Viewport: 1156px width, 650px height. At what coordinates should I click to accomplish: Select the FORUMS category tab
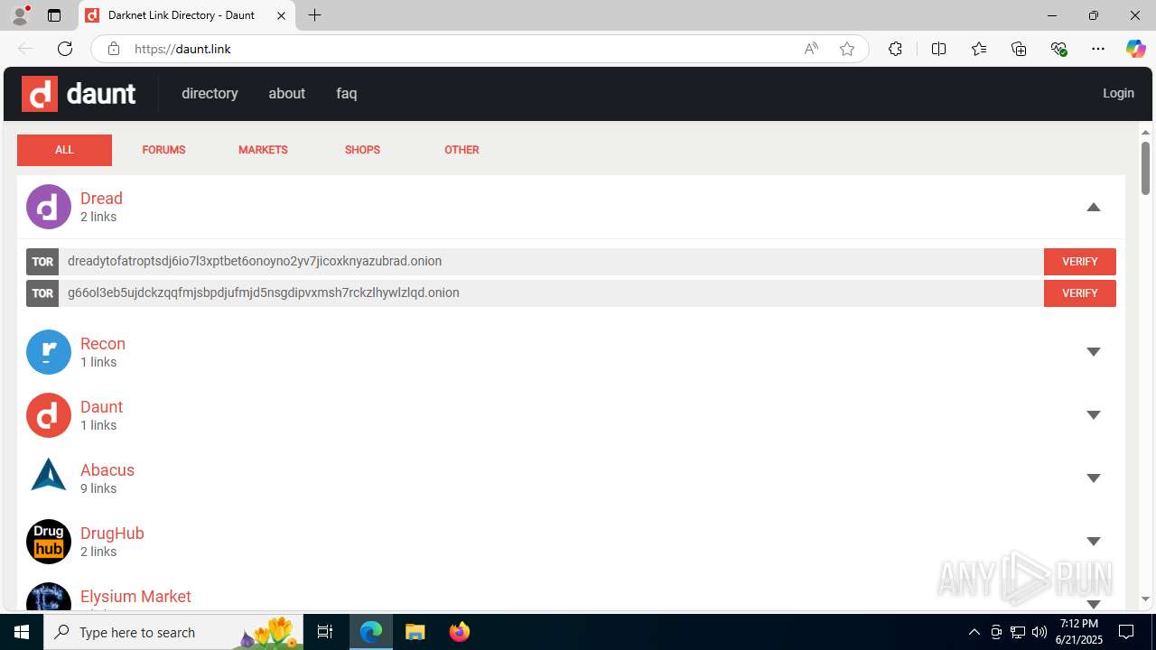tap(163, 150)
